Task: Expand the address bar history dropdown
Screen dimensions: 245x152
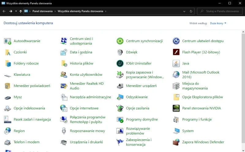Action: point(184,11)
